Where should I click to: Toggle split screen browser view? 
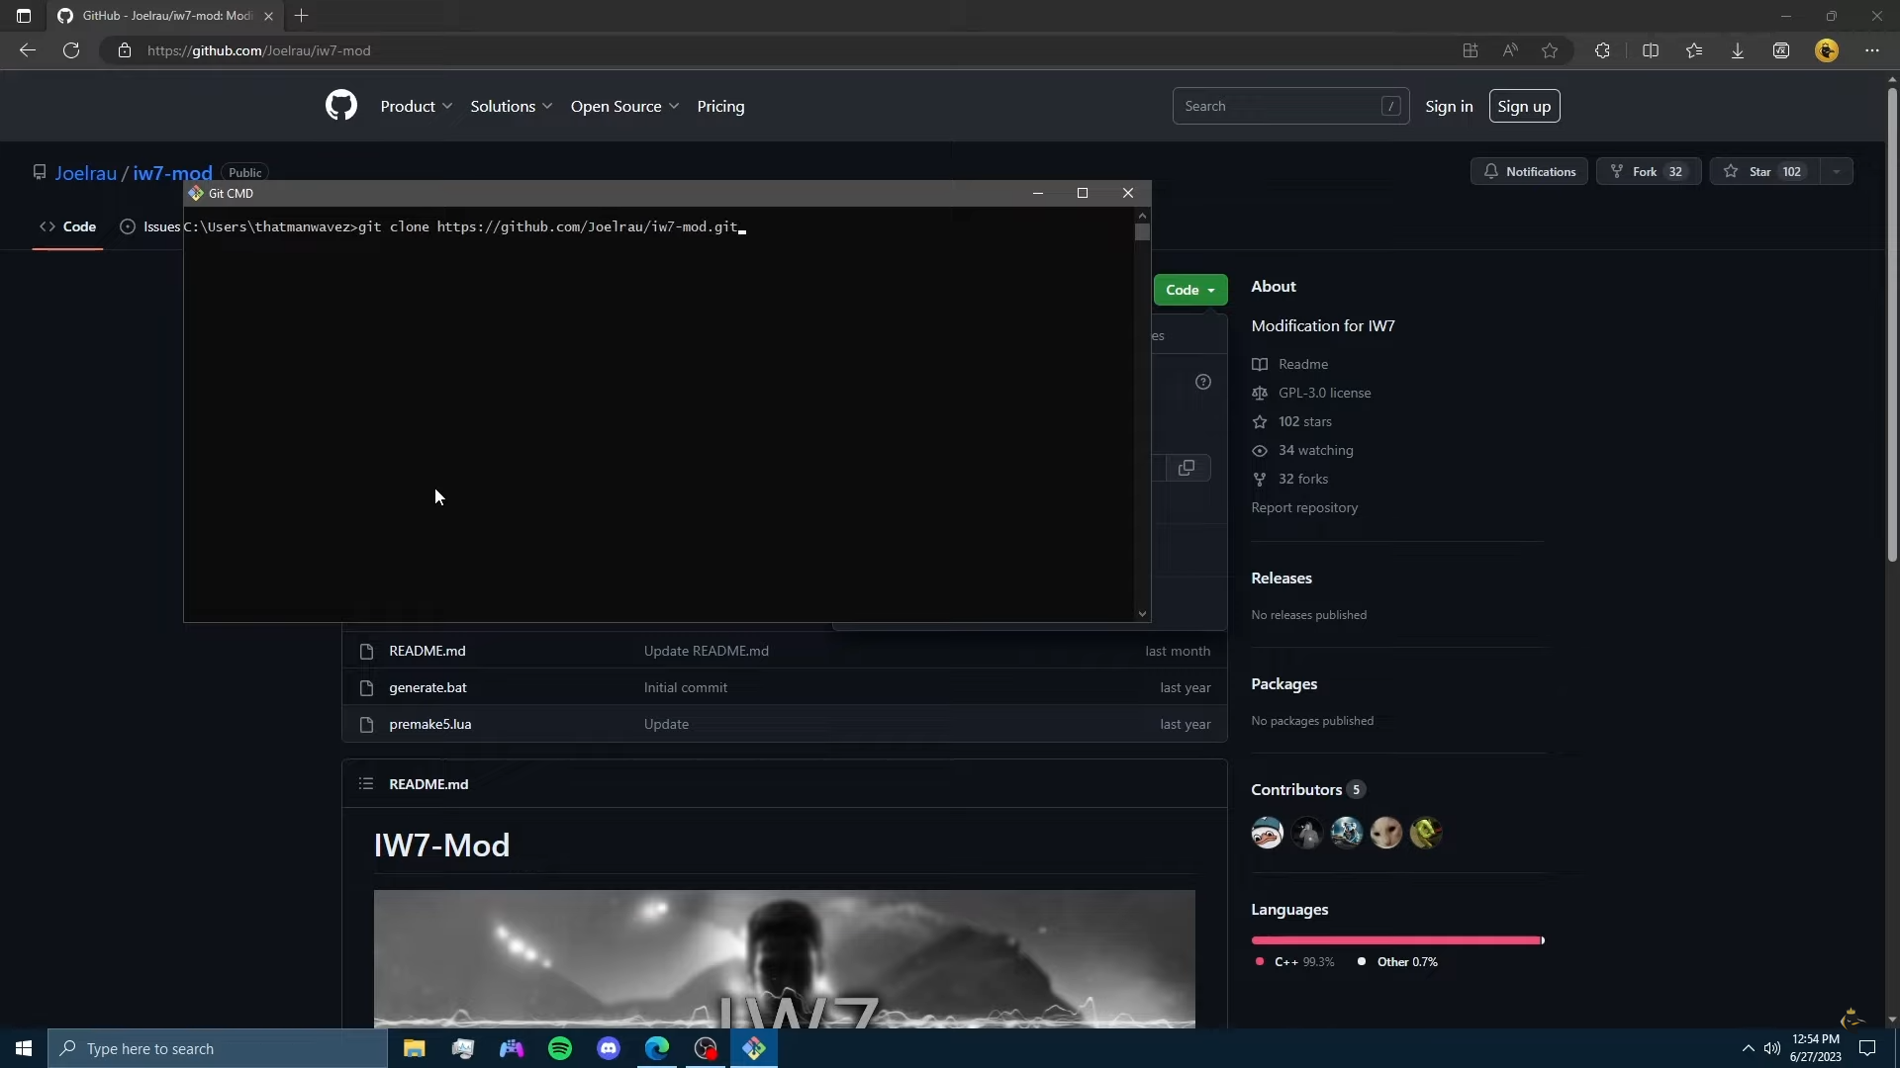tap(1650, 50)
